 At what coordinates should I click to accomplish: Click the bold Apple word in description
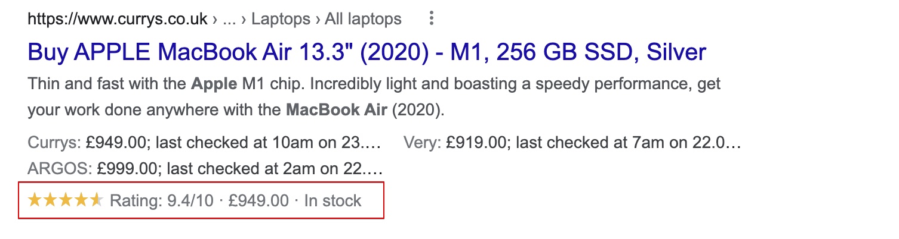pos(214,84)
